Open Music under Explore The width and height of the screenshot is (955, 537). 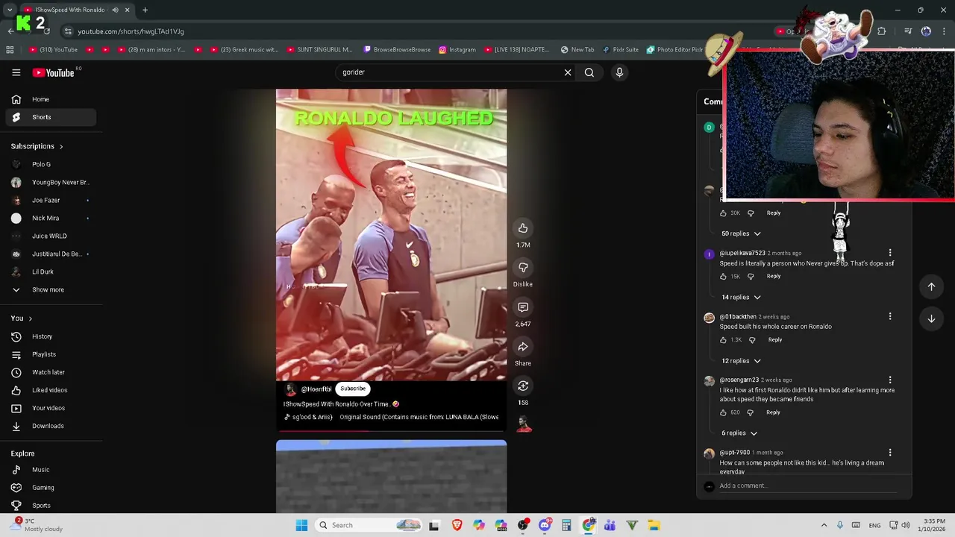[51, 470]
